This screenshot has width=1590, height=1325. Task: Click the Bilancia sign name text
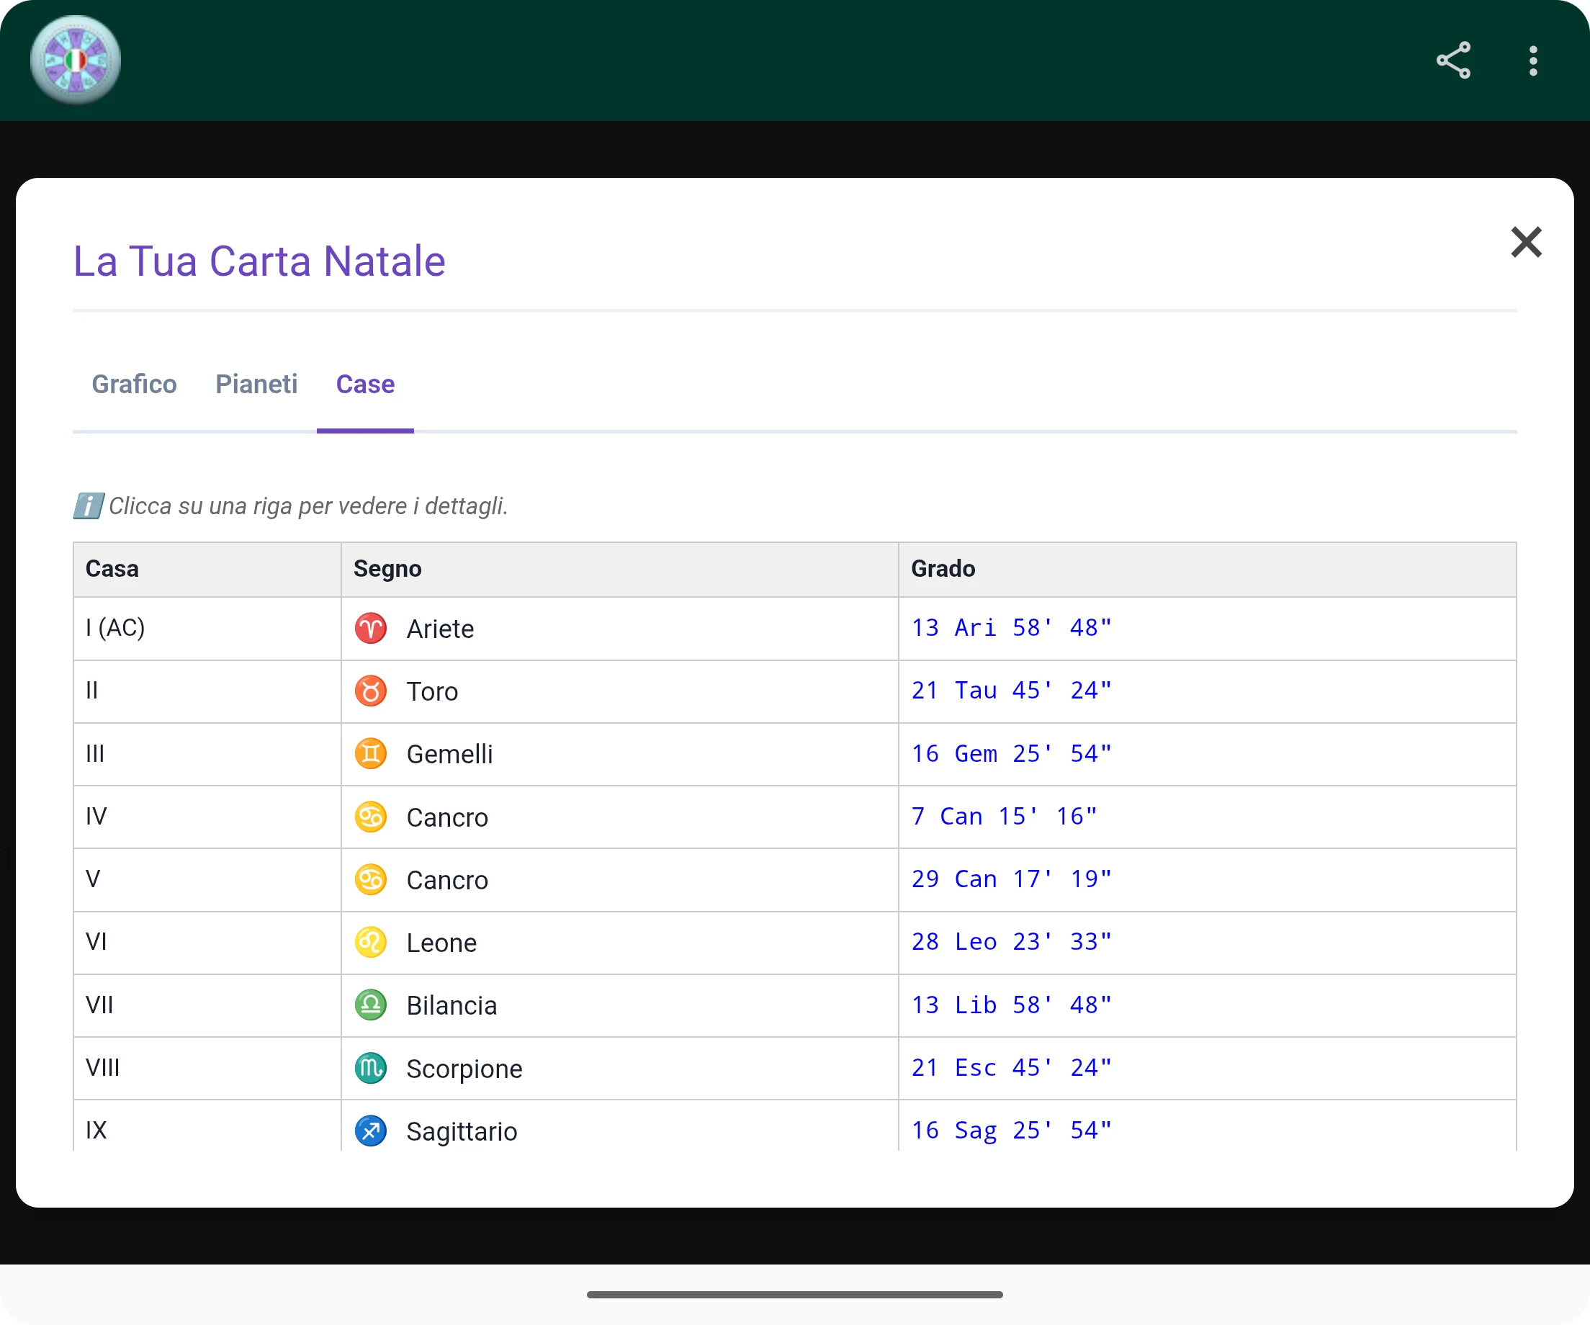[x=452, y=1006]
